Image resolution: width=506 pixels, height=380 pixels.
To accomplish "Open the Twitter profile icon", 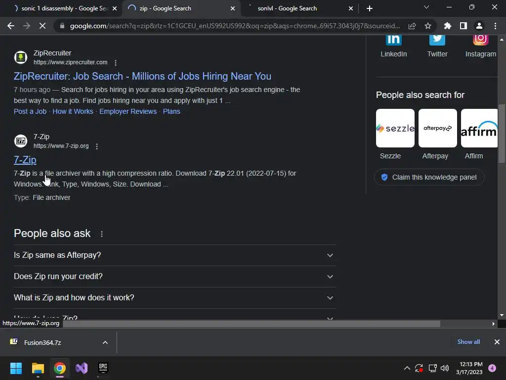I will [437, 39].
